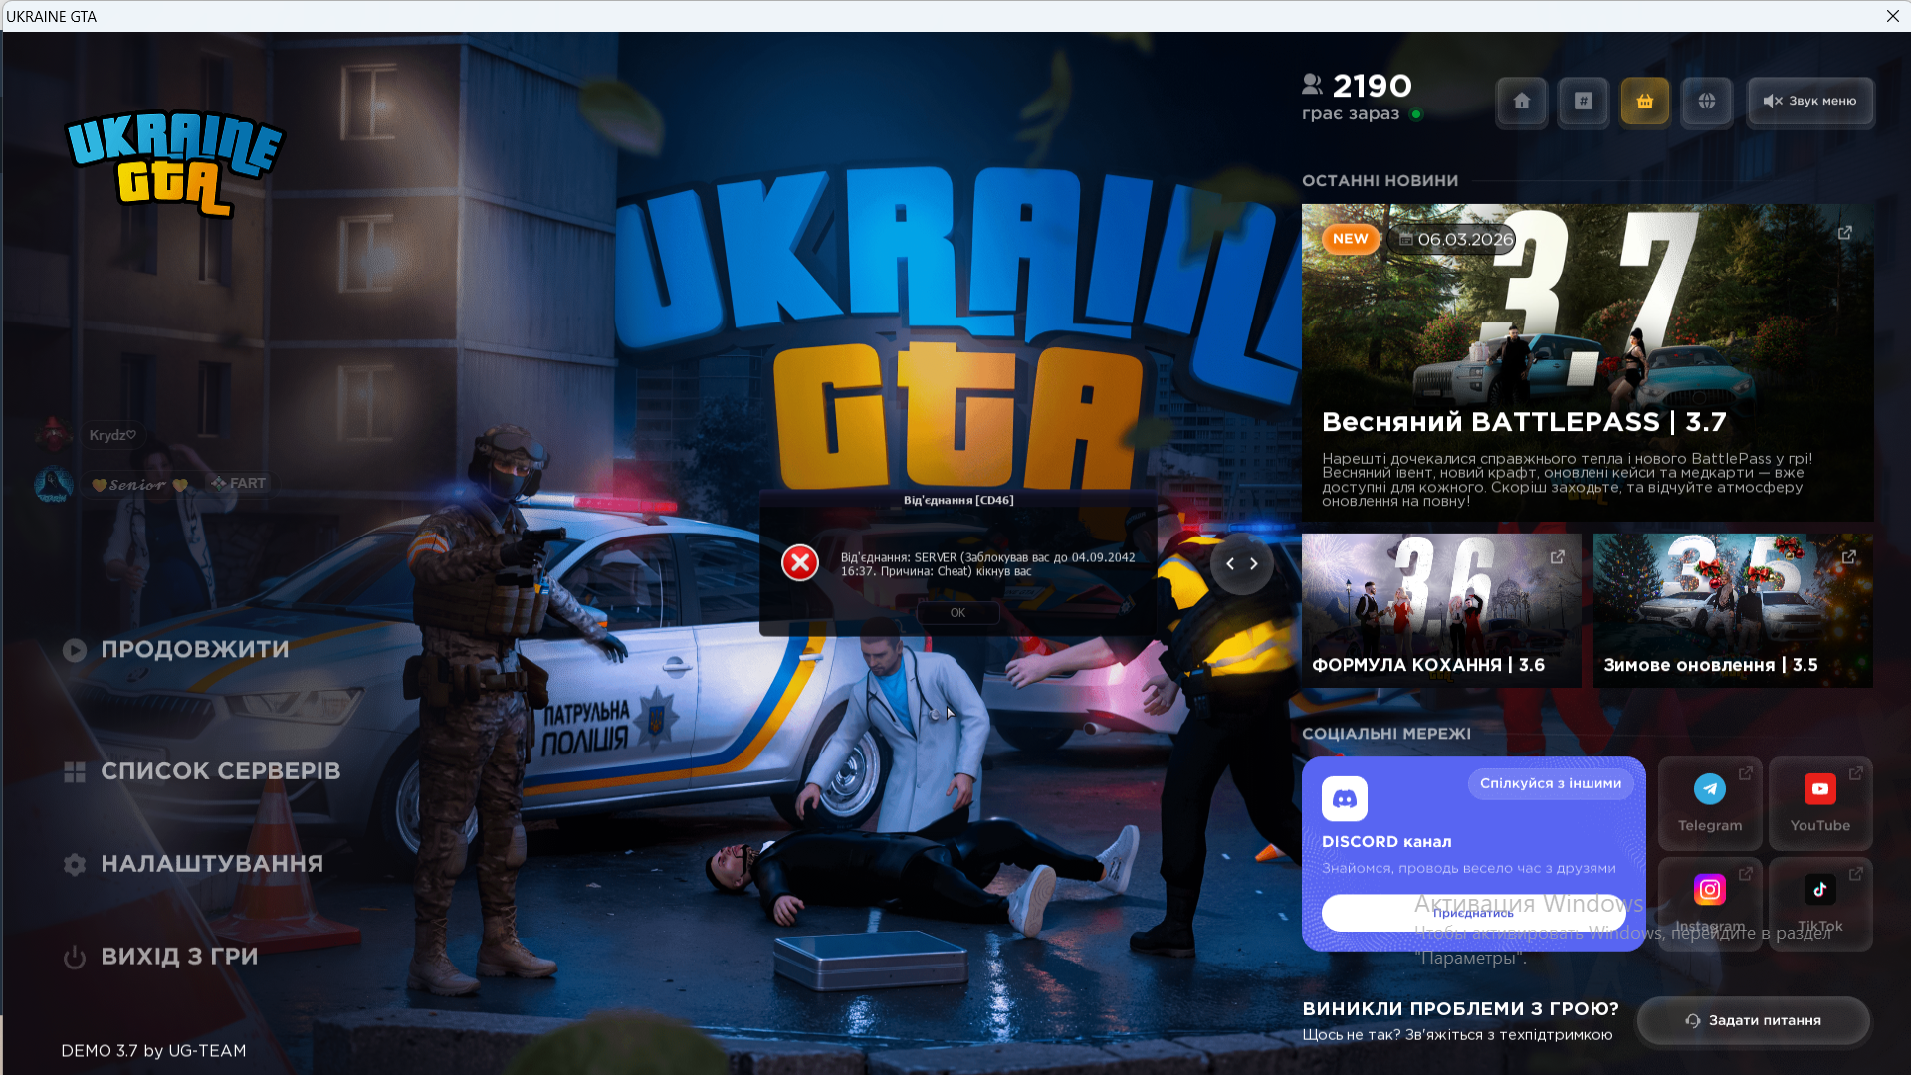Click the hashtag icon button
Viewport: 1911px width, 1075px height.
(1584, 102)
